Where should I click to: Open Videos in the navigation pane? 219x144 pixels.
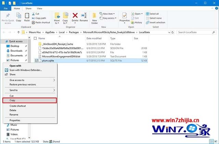coord(14,134)
